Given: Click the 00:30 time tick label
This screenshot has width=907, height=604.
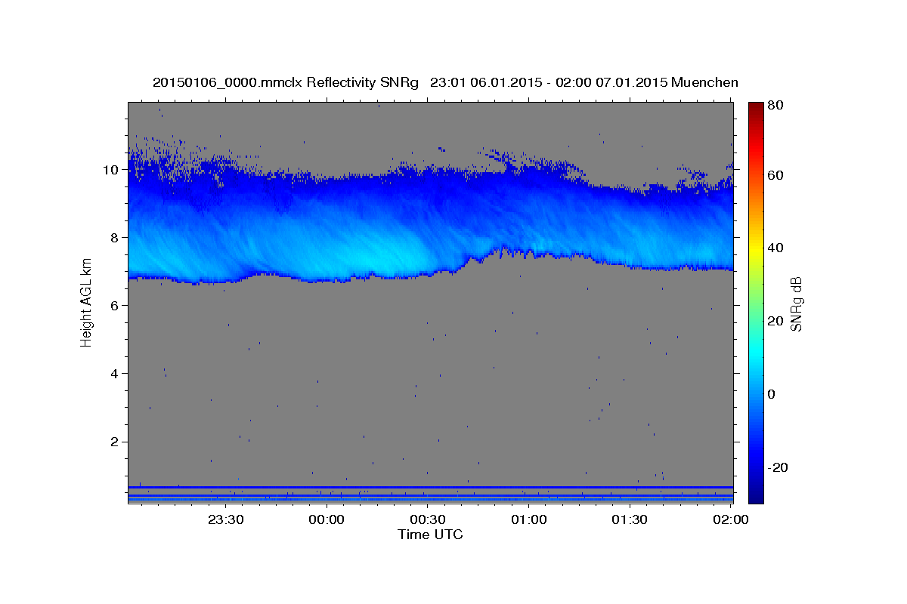Looking at the screenshot, I should click(427, 519).
